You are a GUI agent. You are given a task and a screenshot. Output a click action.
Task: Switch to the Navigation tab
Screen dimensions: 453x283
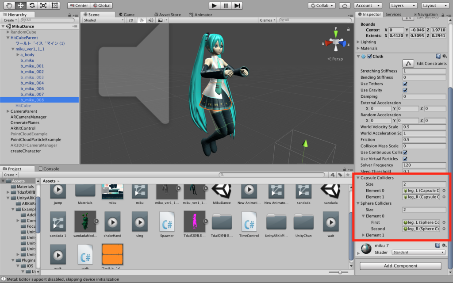coord(426,14)
